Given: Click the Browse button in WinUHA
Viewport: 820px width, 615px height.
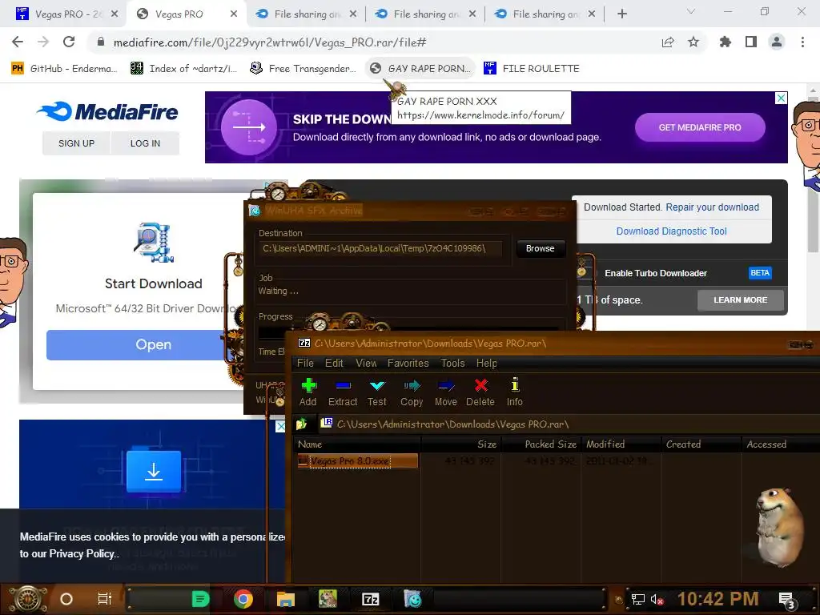Looking at the screenshot, I should (x=541, y=248).
